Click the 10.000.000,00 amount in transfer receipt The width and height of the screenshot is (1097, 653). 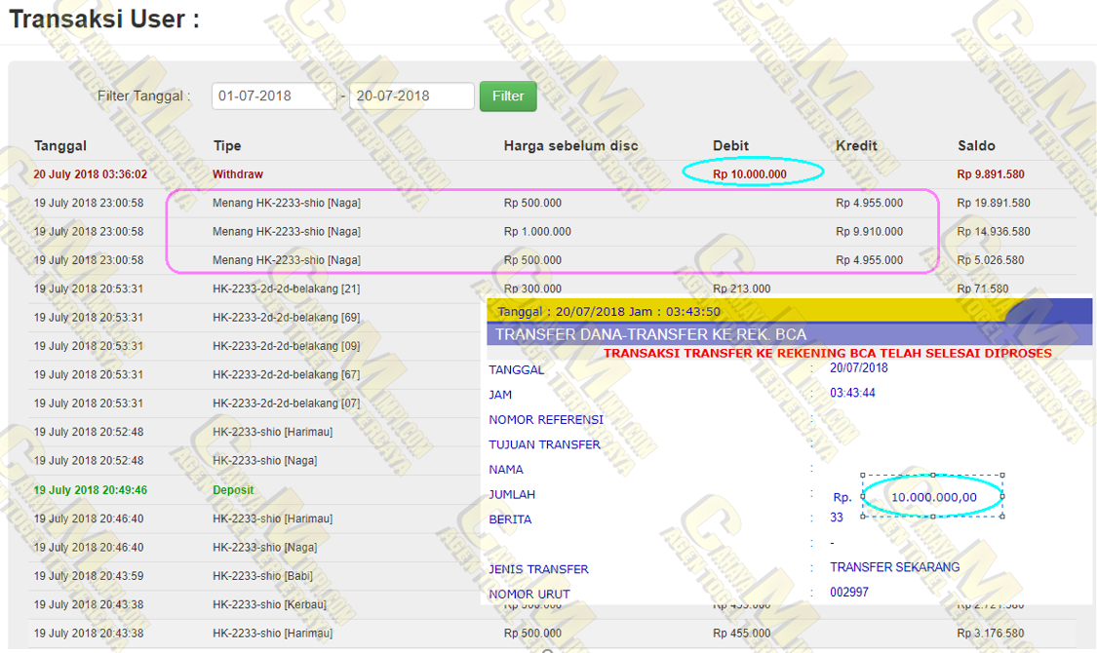[x=933, y=497]
